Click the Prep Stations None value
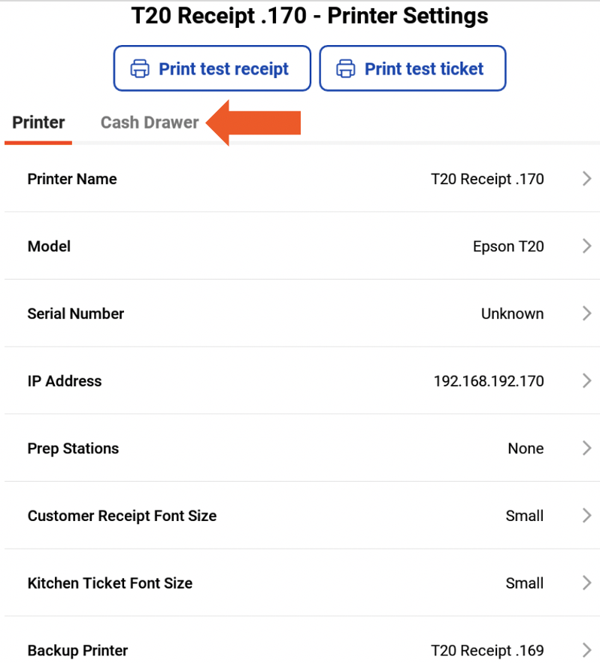 526,449
